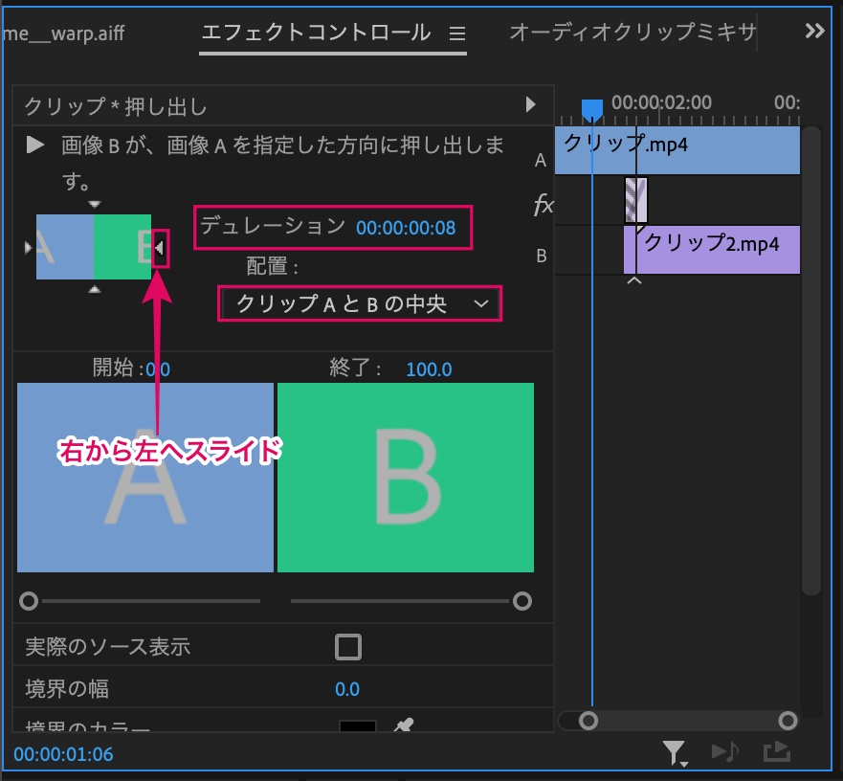The image size is (843, 781).
Task: Click the blue A start preview image
Action: click(x=145, y=477)
